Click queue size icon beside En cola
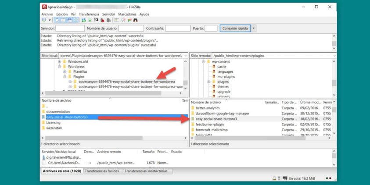 [x=285, y=178]
